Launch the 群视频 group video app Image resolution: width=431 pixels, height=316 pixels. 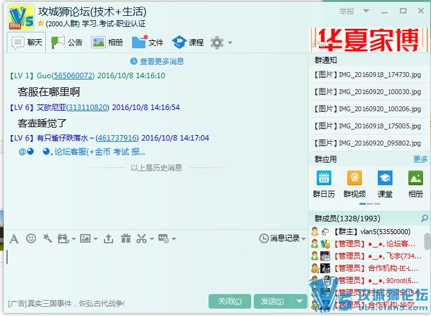(355, 183)
